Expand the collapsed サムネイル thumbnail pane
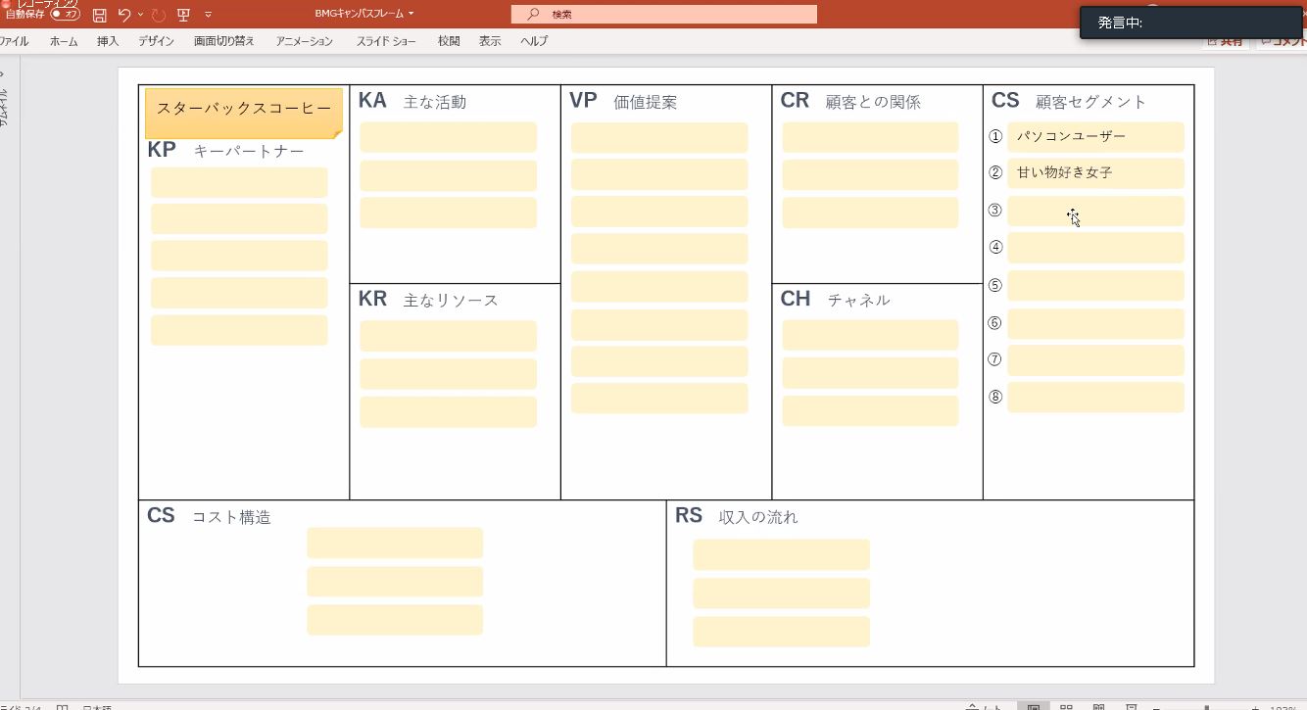Viewport: 1307px width, 710px height. point(4,98)
